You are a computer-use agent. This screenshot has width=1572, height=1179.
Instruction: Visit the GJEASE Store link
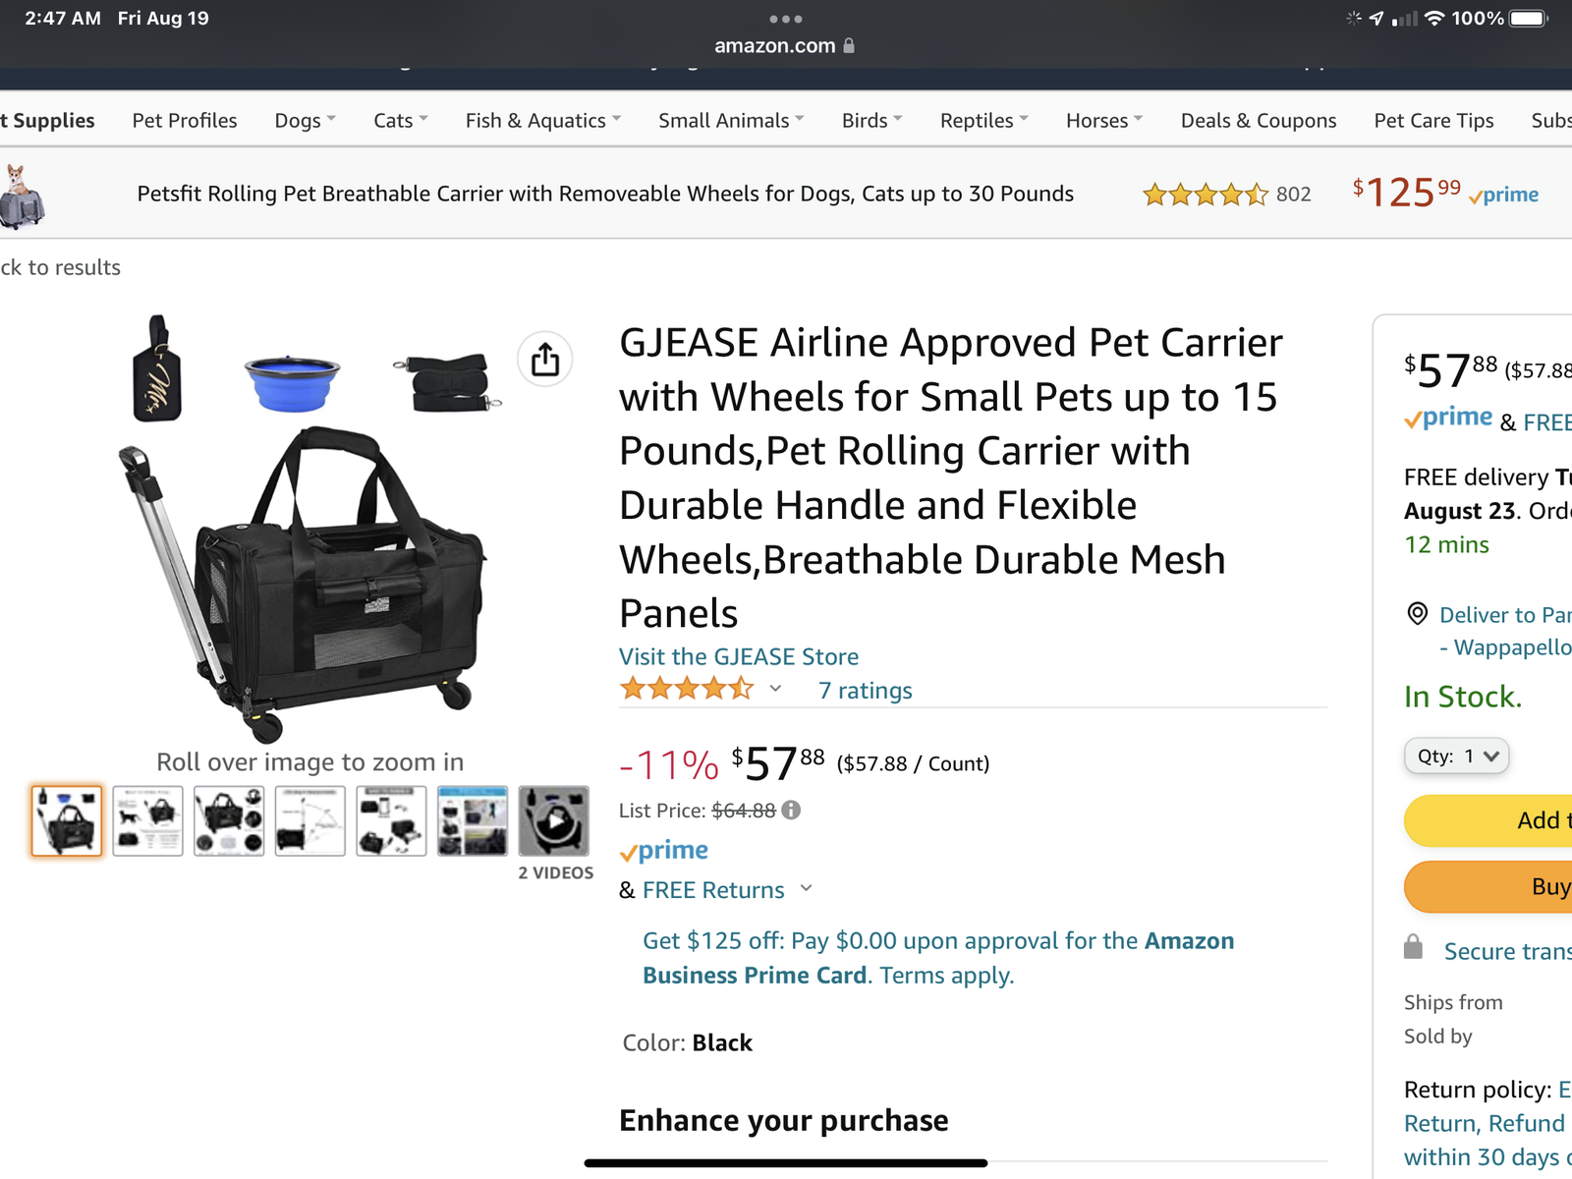coord(739,656)
